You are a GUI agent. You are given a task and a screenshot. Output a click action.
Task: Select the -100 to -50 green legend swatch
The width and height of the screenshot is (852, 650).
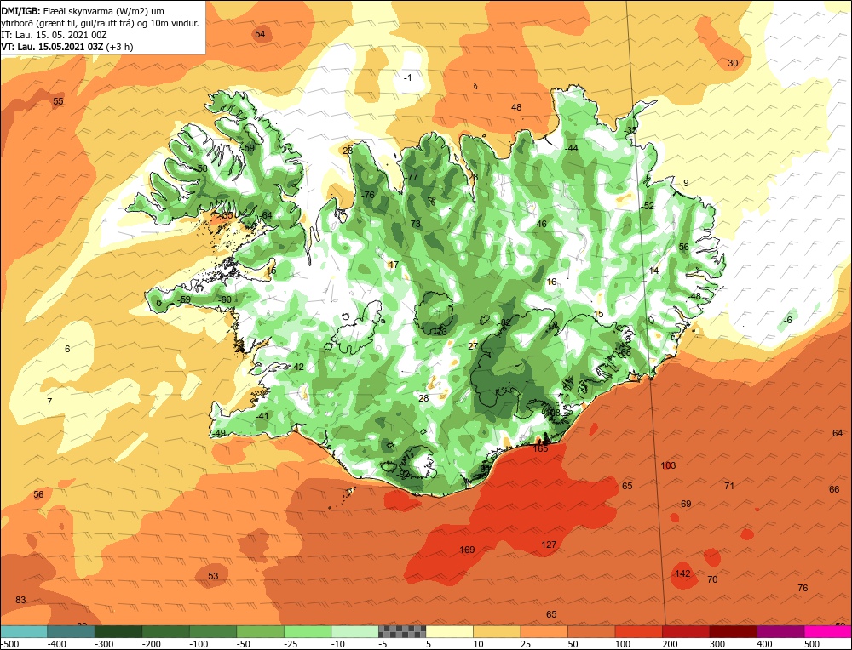pos(213,631)
